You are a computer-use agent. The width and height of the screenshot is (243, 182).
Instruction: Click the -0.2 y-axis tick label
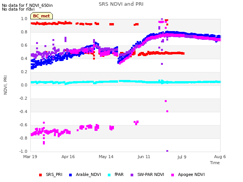tap(23, 99)
